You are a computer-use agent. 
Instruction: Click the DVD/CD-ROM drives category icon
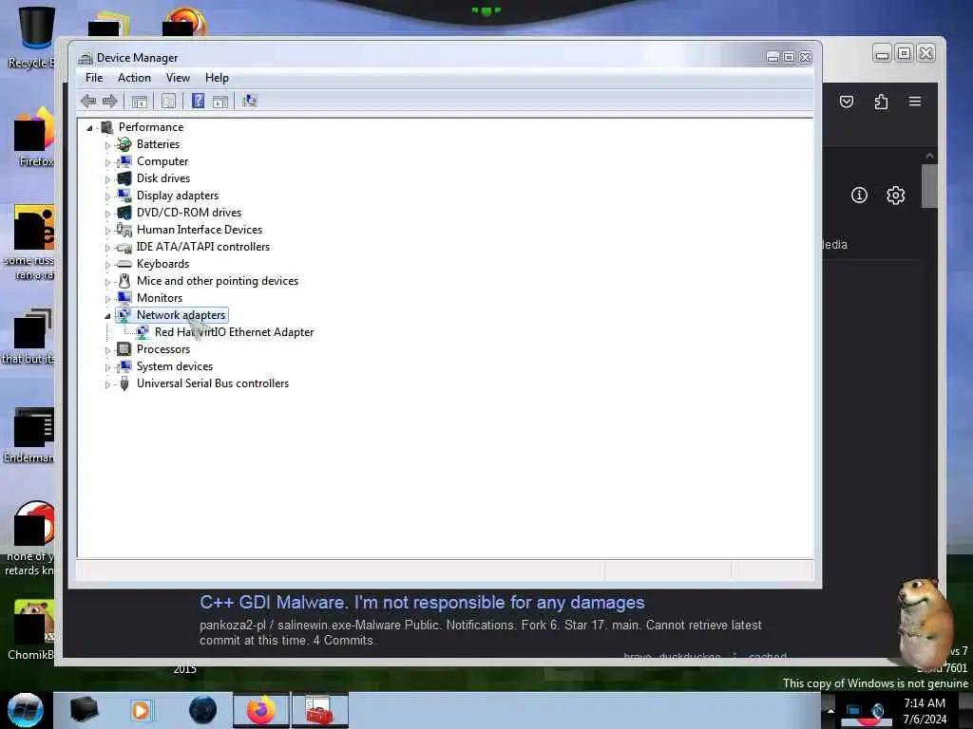[124, 213]
